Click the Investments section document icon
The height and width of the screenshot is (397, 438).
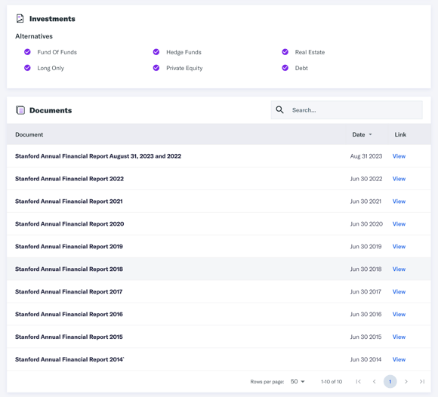tap(20, 19)
